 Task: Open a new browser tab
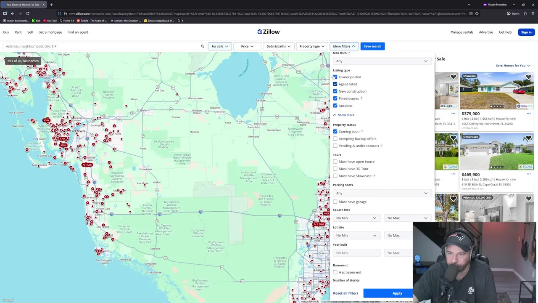point(51,5)
